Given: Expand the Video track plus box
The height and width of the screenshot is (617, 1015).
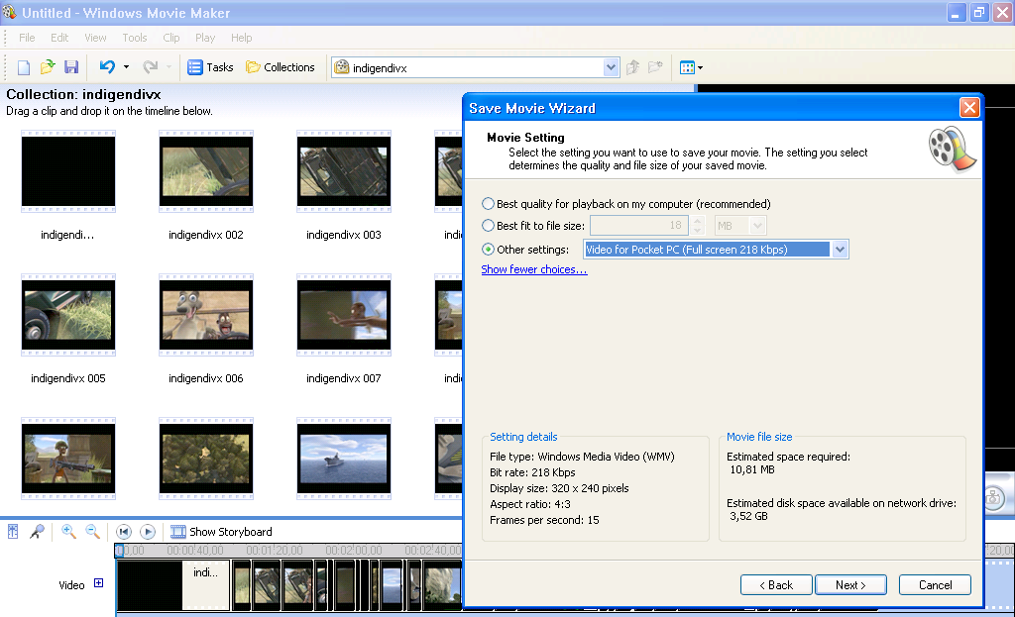Looking at the screenshot, I should (x=98, y=582).
